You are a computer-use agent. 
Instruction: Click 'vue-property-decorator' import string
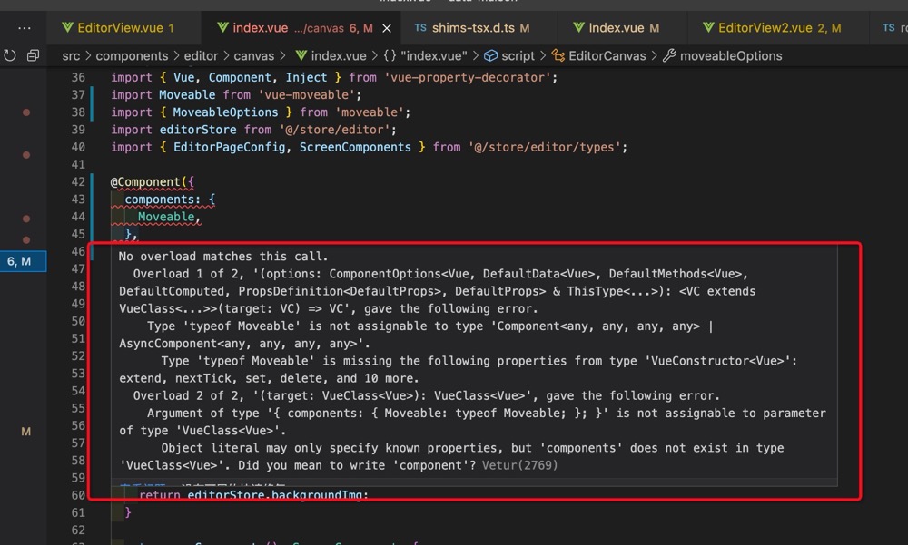pyautogui.click(x=468, y=77)
